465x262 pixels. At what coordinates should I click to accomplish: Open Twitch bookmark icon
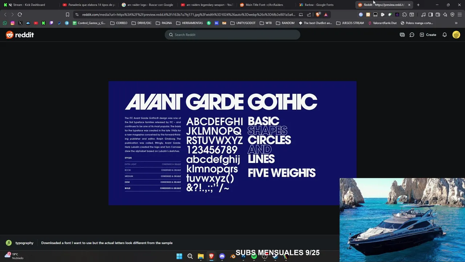click(51, 23)
